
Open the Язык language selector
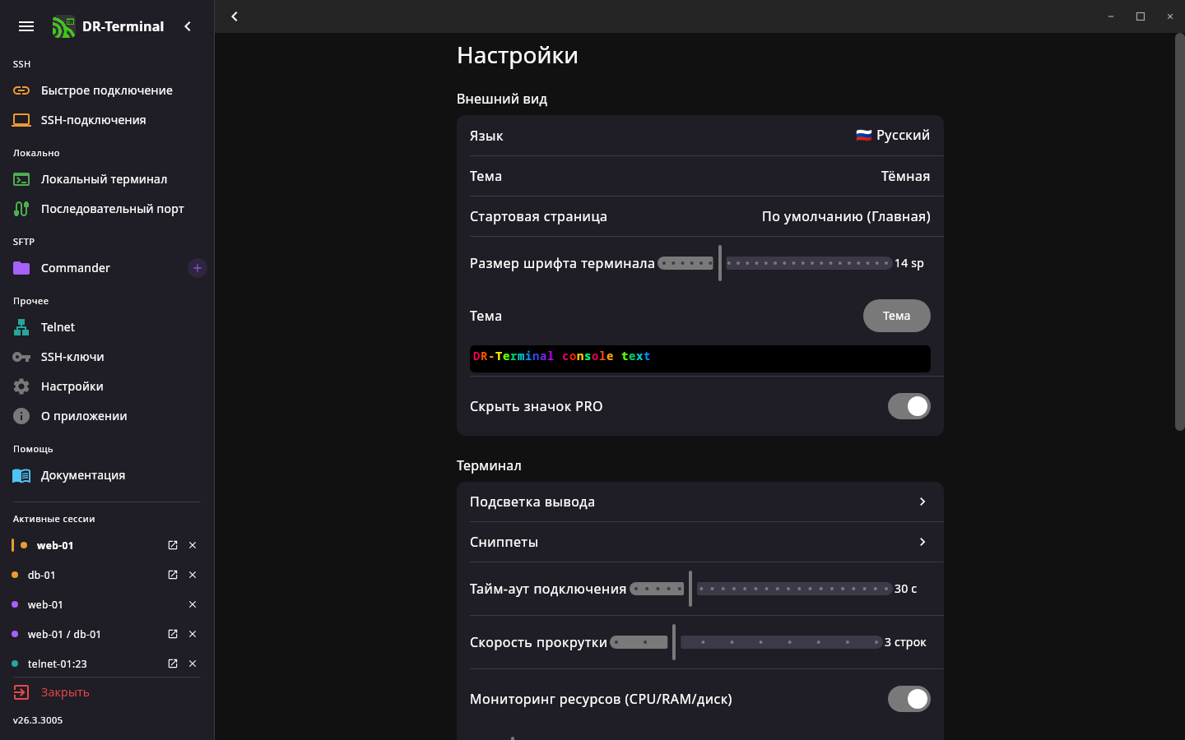[x=699, y=136]
